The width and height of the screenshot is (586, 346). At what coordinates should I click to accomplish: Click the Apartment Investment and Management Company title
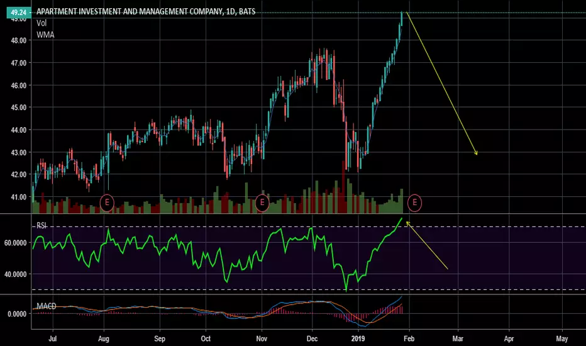(x=146, y=11)
